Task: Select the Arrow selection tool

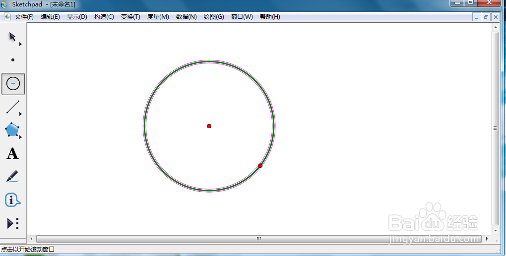Action: [12, 37]
